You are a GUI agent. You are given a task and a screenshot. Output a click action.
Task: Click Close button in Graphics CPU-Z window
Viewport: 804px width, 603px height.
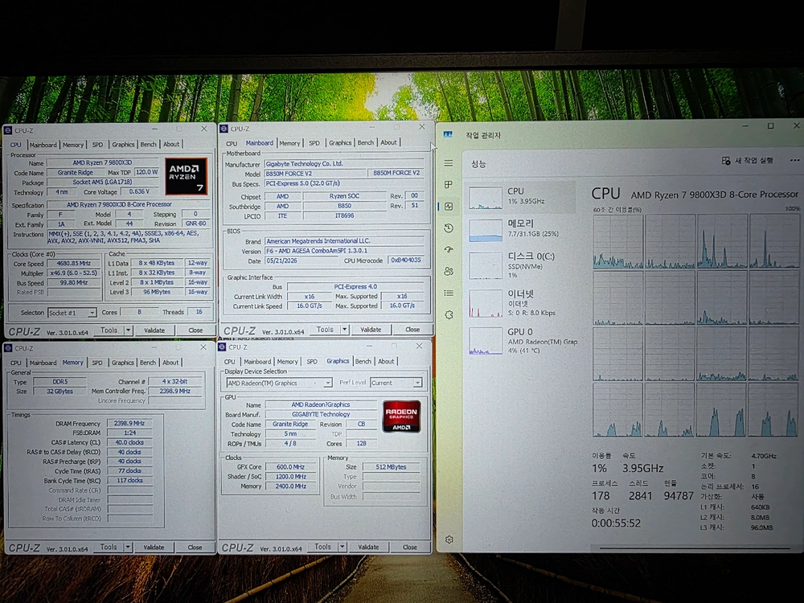tap(410, 547)
